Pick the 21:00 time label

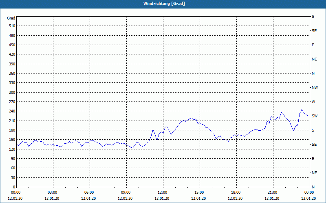tap(273, 192)
